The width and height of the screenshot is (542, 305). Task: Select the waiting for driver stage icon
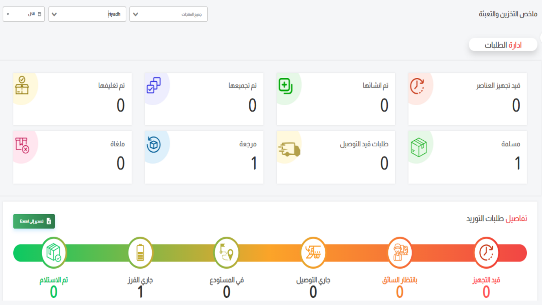coord(399,253)
